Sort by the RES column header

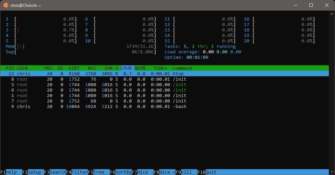pos(92,68)
